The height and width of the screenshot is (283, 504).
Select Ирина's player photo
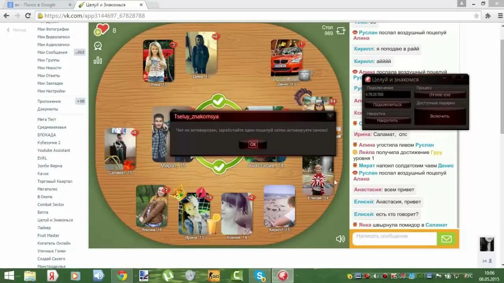[x=194, y=214]
